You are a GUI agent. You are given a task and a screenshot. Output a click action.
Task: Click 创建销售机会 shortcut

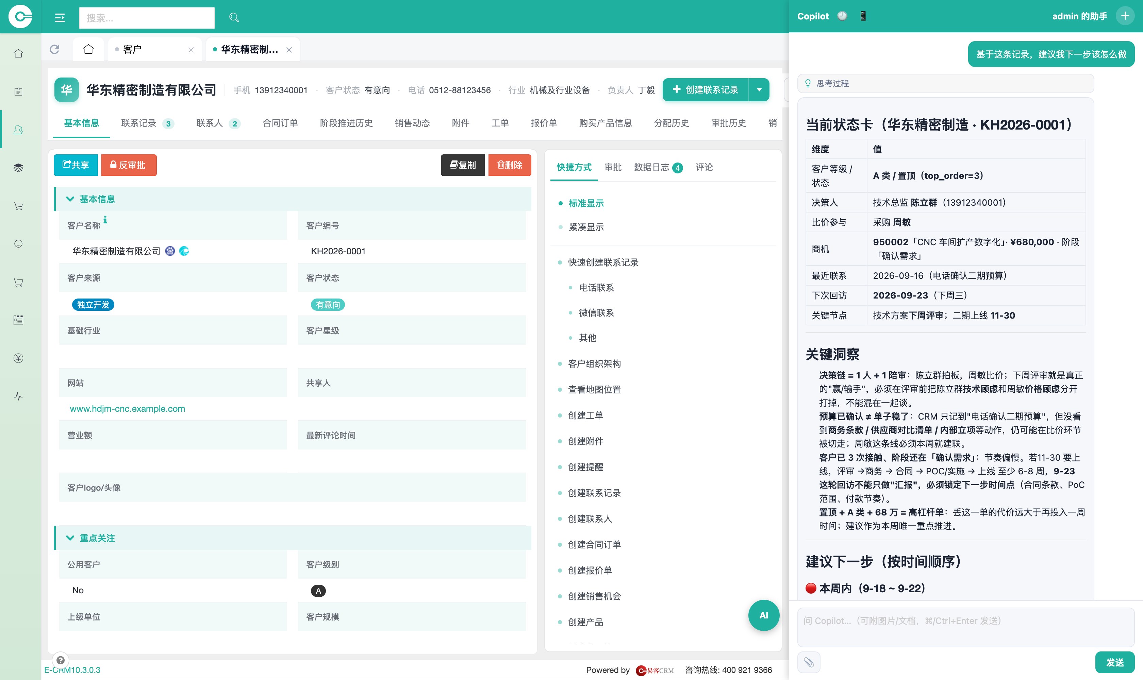594,596
